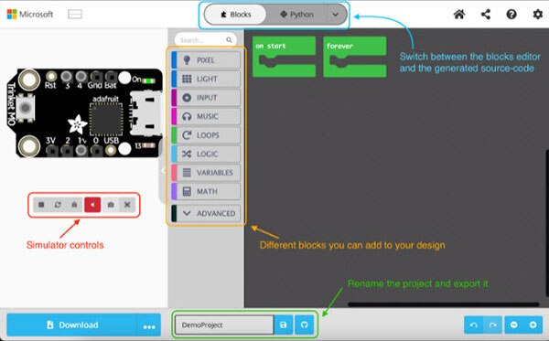Image resolution: width=549 pixels, height=341 pixels.
Task: Click the workspace horizontal scrollbar
Action: coord(443,304)
